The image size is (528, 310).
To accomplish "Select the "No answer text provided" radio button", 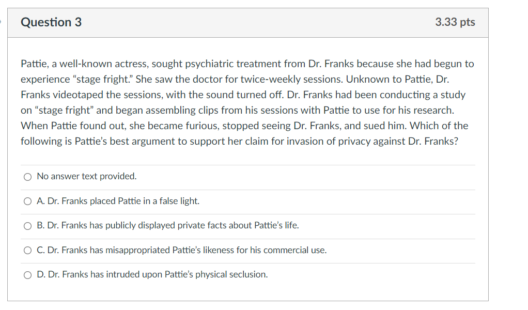I will [x=28, y=177].
